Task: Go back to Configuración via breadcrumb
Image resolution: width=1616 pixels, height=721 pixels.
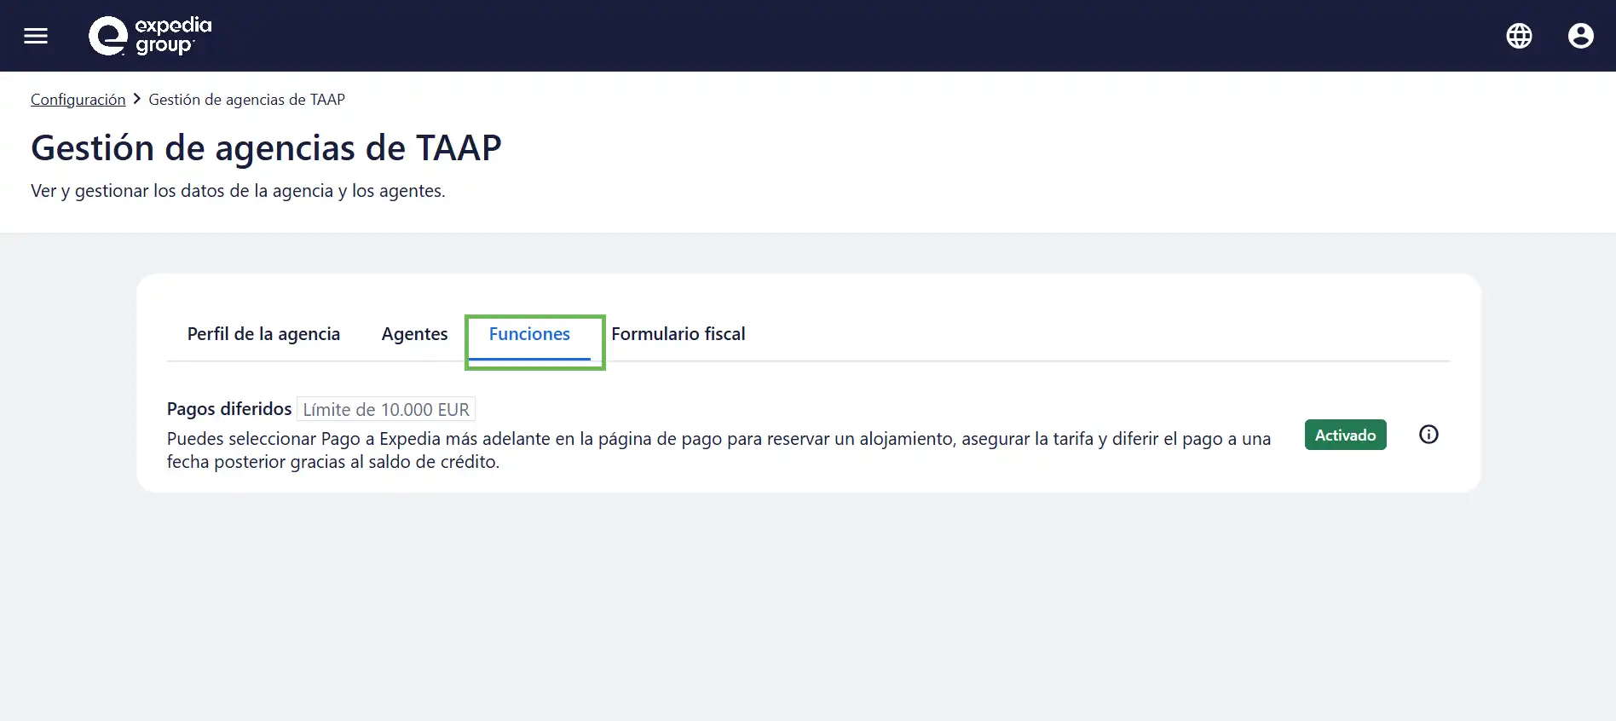Action: tap(78, 100)
